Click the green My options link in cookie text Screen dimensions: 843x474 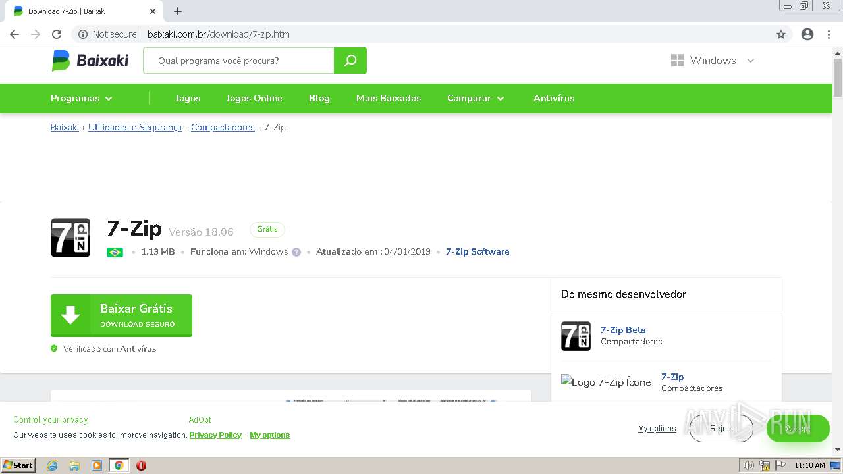270,435
